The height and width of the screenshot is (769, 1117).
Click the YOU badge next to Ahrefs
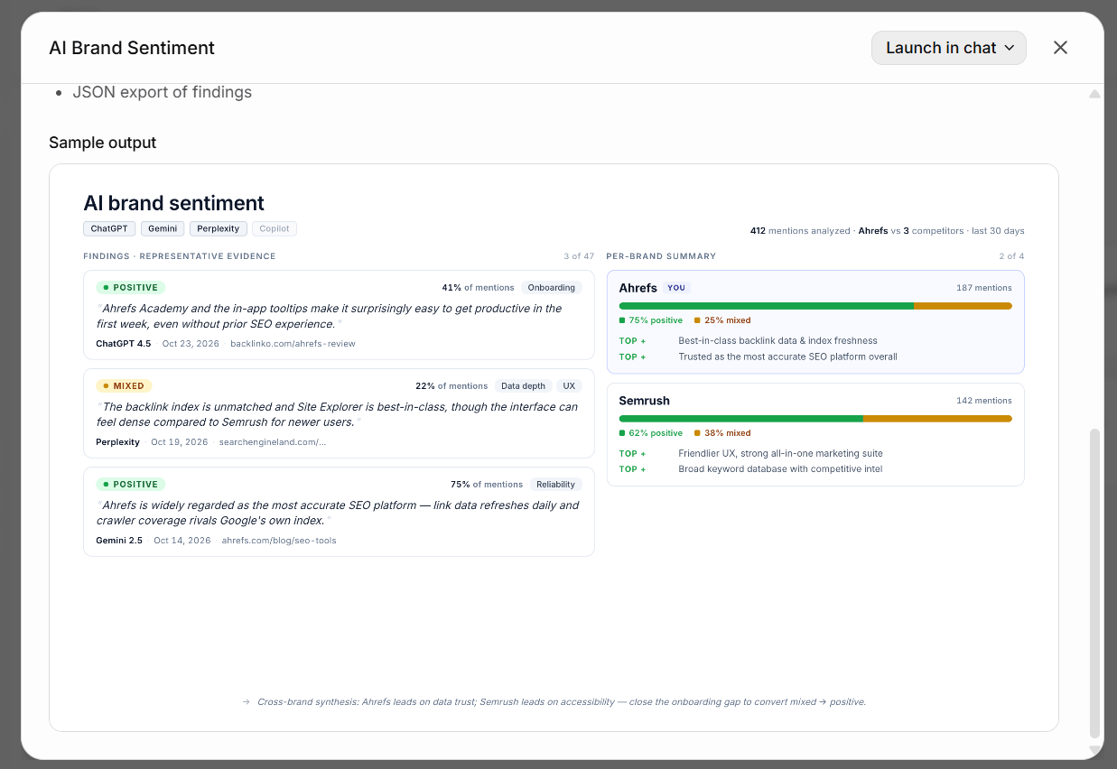point(676,288)
